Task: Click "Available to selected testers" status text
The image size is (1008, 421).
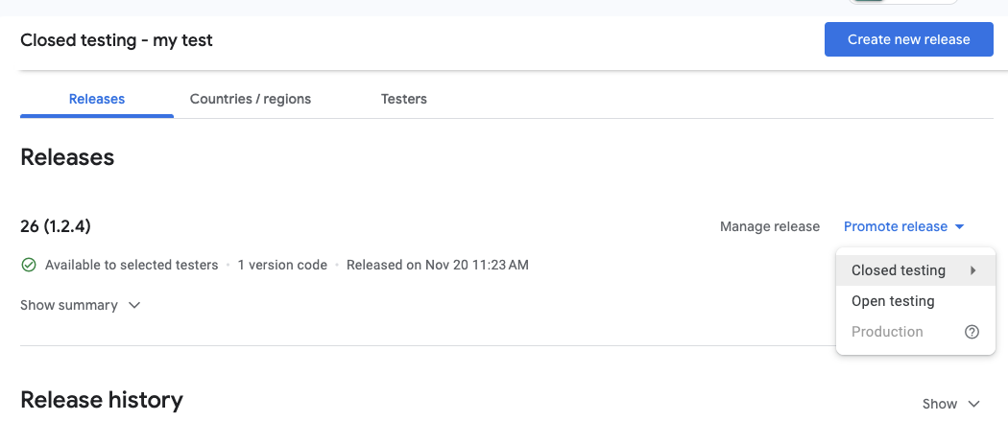Action: [x=132, y=265]
